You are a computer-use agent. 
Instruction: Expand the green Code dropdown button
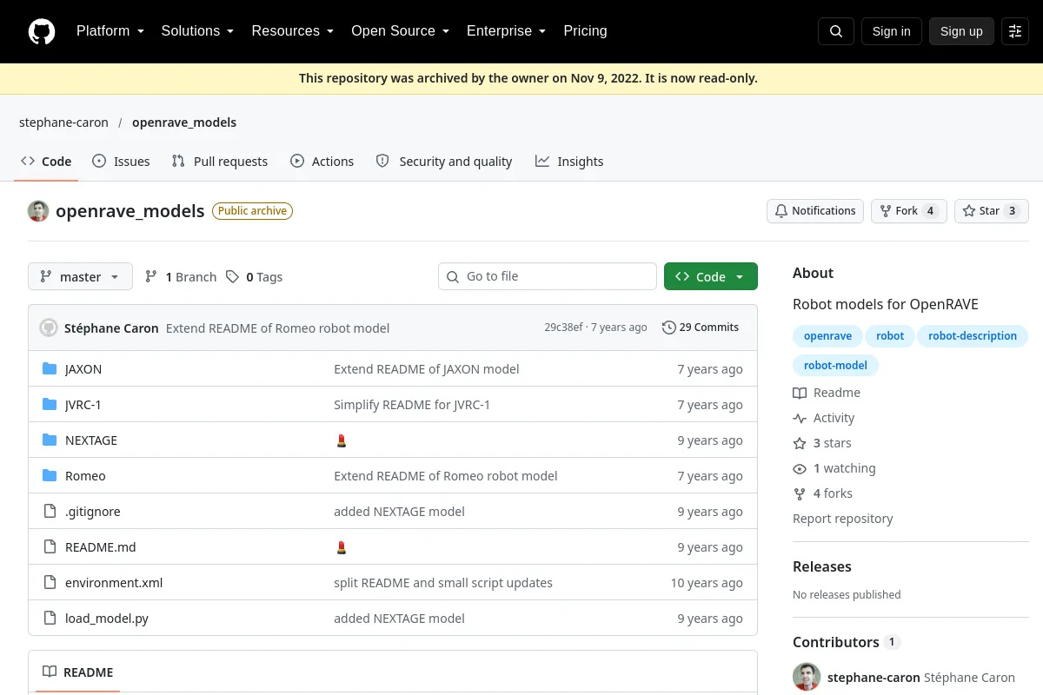pos(711,277)
